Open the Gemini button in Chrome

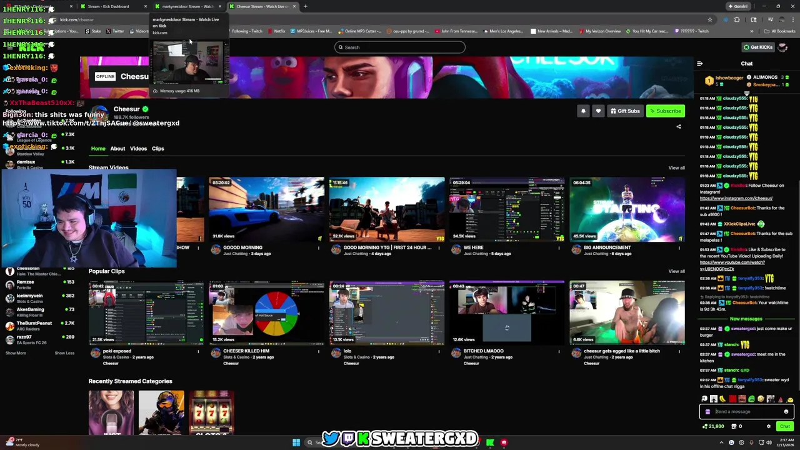point(738,6)
